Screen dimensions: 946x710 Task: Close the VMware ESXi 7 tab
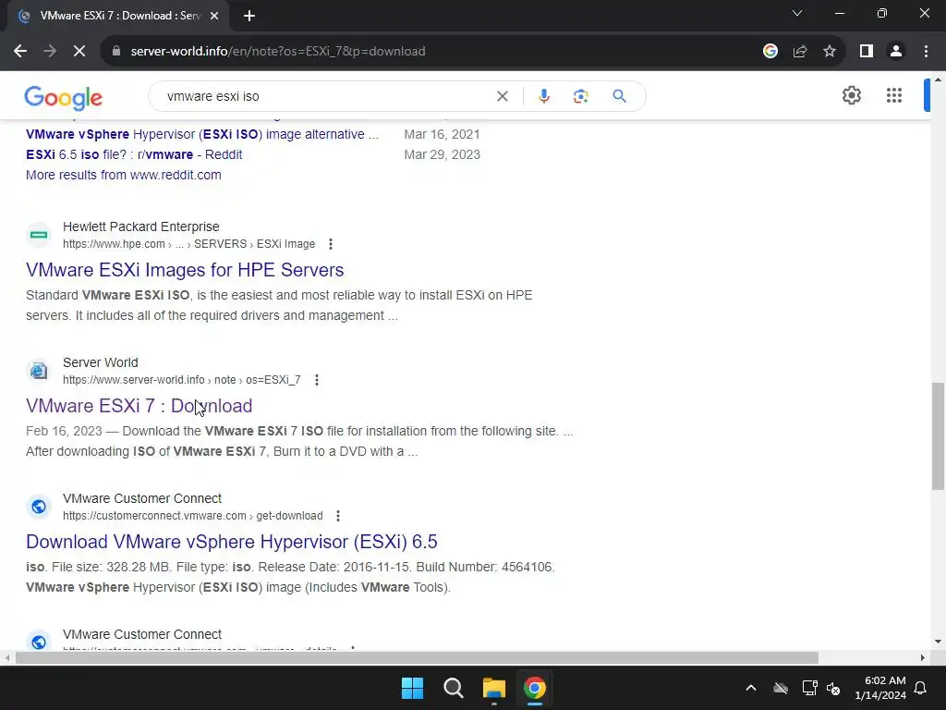pos(214,16)
